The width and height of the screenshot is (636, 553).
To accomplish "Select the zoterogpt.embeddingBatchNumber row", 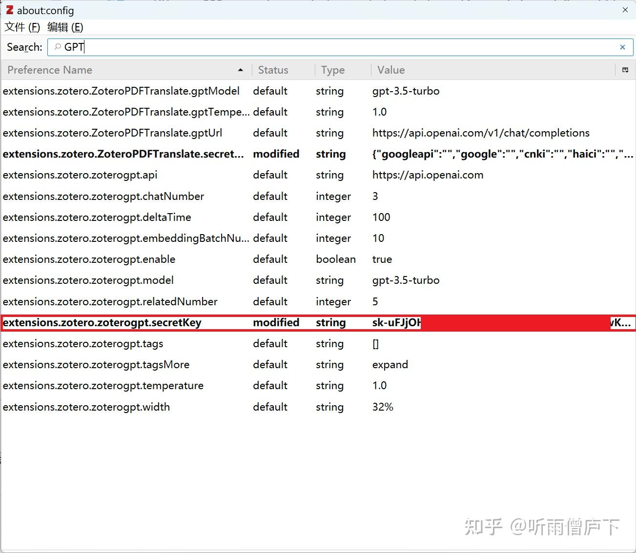I will (146, 238).
